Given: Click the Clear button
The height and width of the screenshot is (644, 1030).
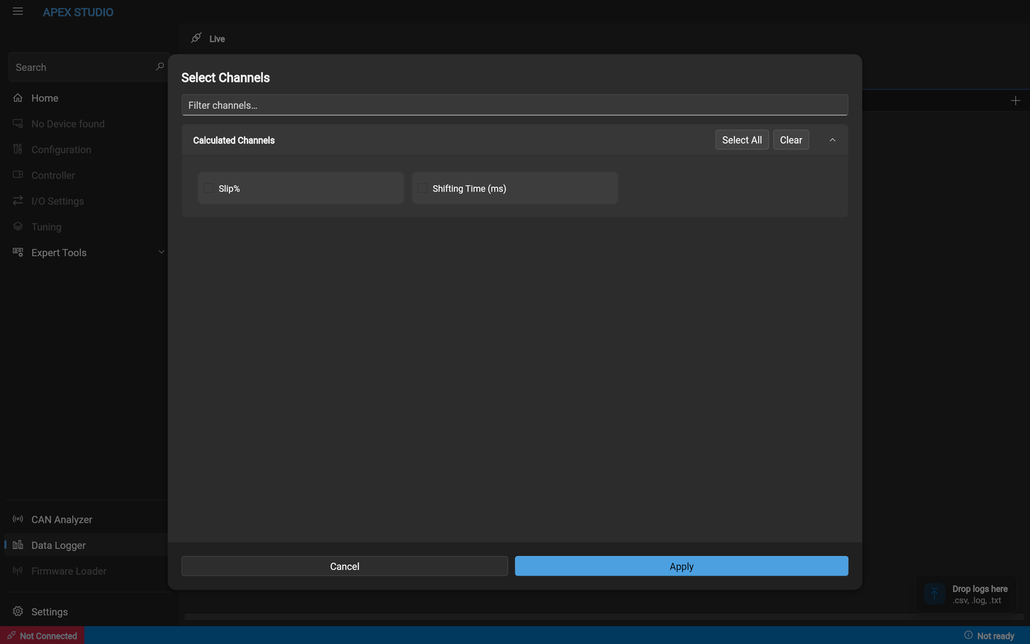Looking at the screenshot, I should 791,140.
